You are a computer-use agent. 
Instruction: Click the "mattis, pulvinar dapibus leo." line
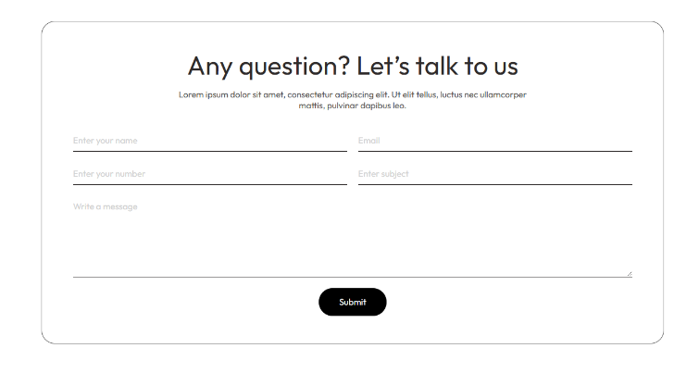pyautogui.click(x=353, y=106)
